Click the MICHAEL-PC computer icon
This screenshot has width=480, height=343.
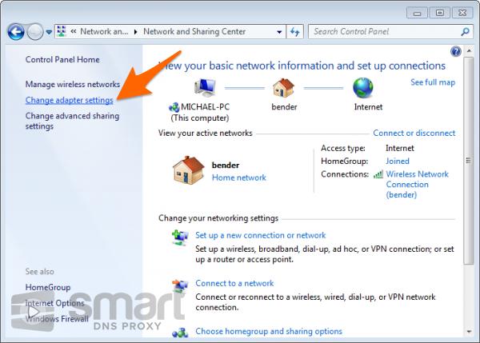click(205, 87)
